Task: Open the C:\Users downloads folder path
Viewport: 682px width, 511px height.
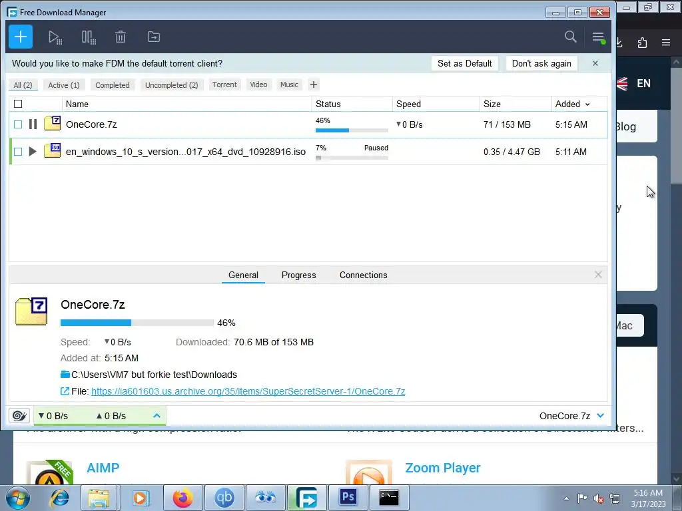Action: (x=154, y=375)
